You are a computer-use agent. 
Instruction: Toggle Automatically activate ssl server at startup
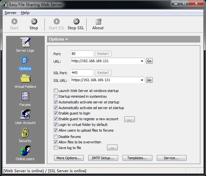(56, 108)
